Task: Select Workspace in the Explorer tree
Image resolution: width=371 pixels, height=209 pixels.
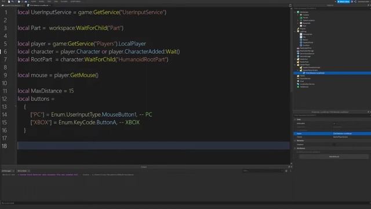Action: [x=304, y=12]
